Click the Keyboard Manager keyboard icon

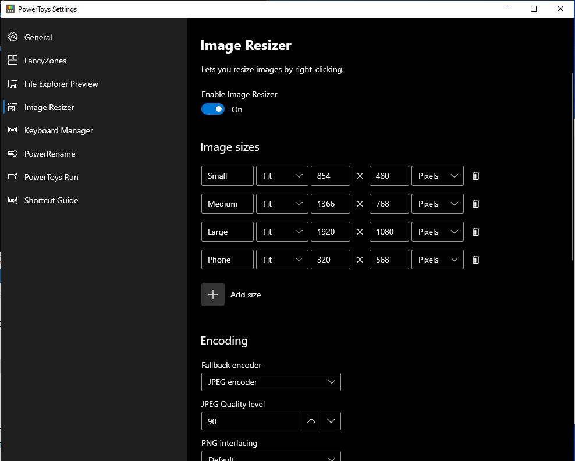pos(13,130)
